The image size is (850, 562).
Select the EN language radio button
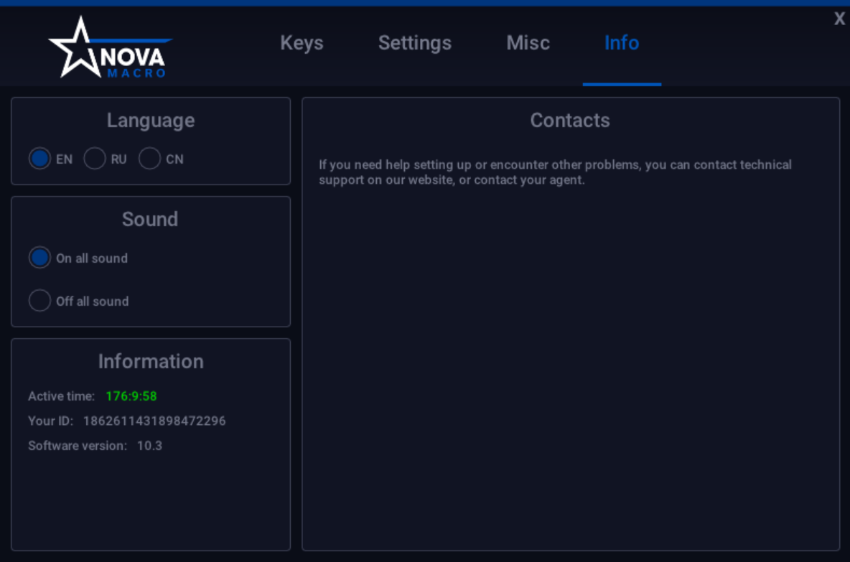pos(39,159)
